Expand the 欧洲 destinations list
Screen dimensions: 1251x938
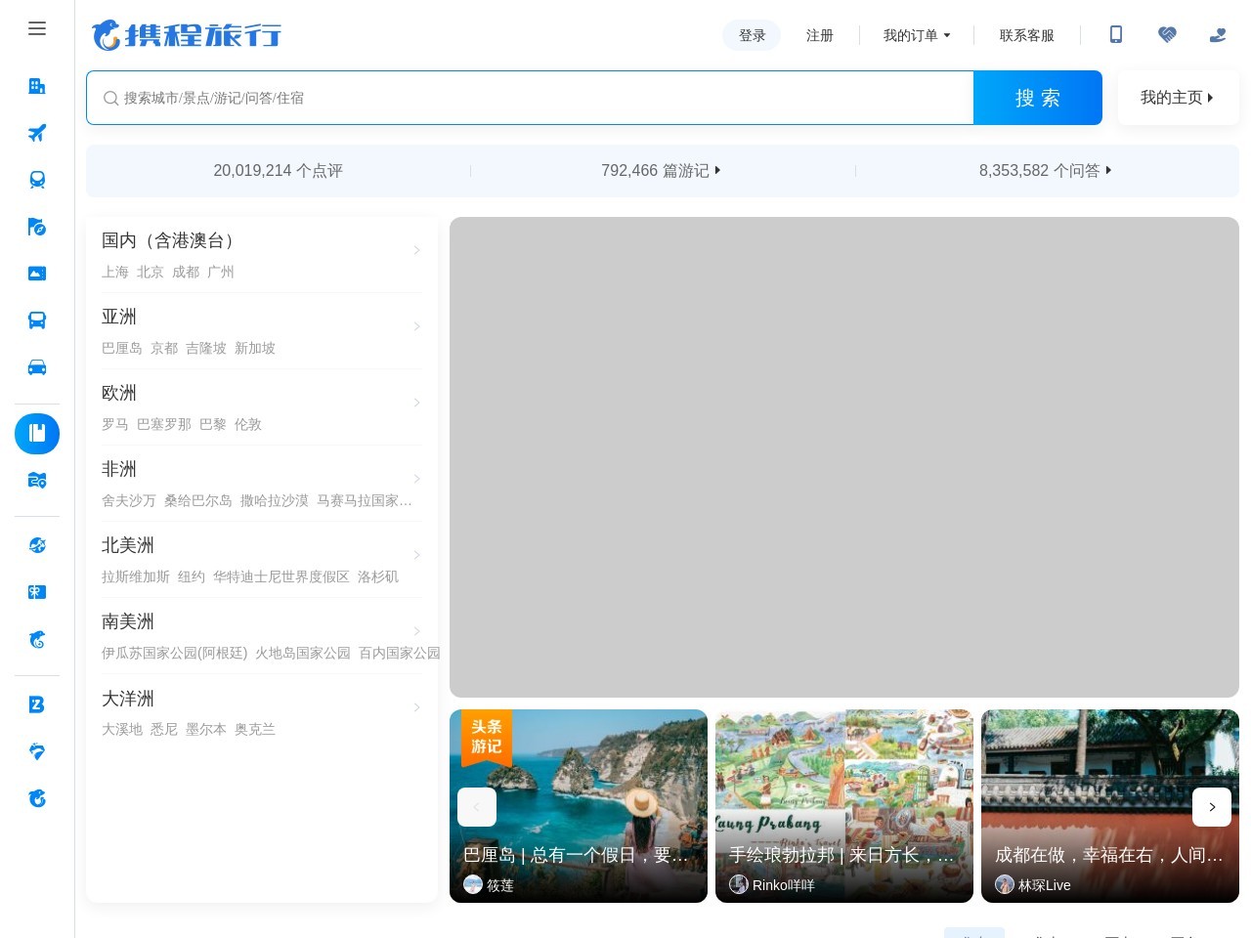point(417,403)
